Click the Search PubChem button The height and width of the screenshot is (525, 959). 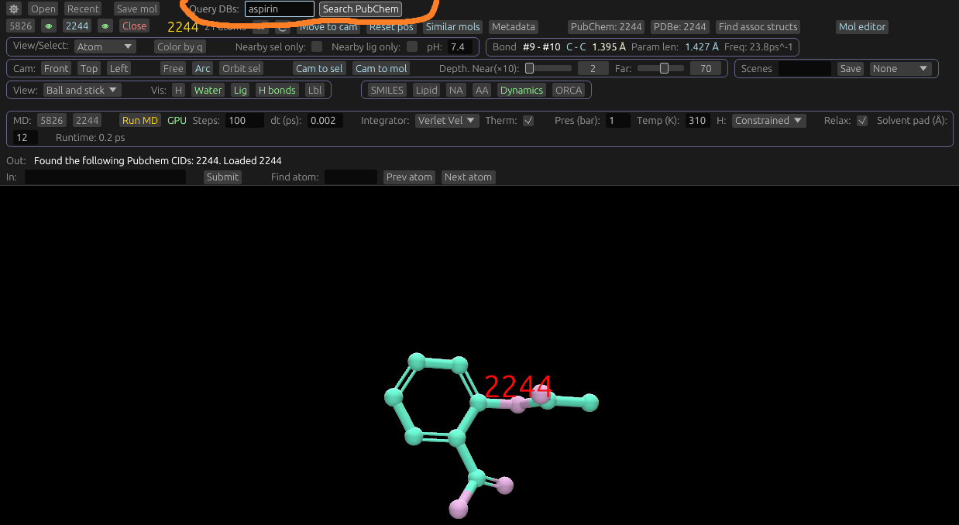click(x=359, y=9)
